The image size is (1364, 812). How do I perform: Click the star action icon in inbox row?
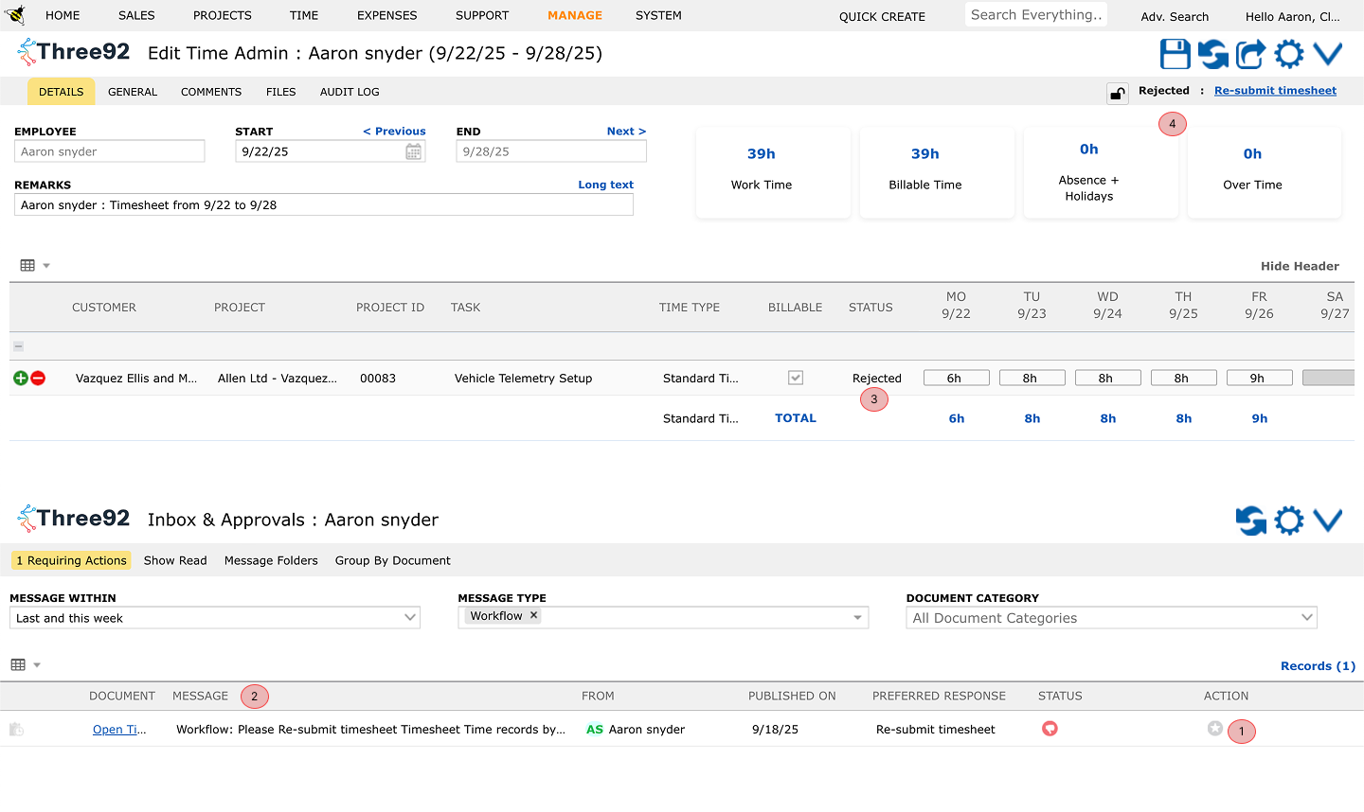click(x=1214, y=729)
